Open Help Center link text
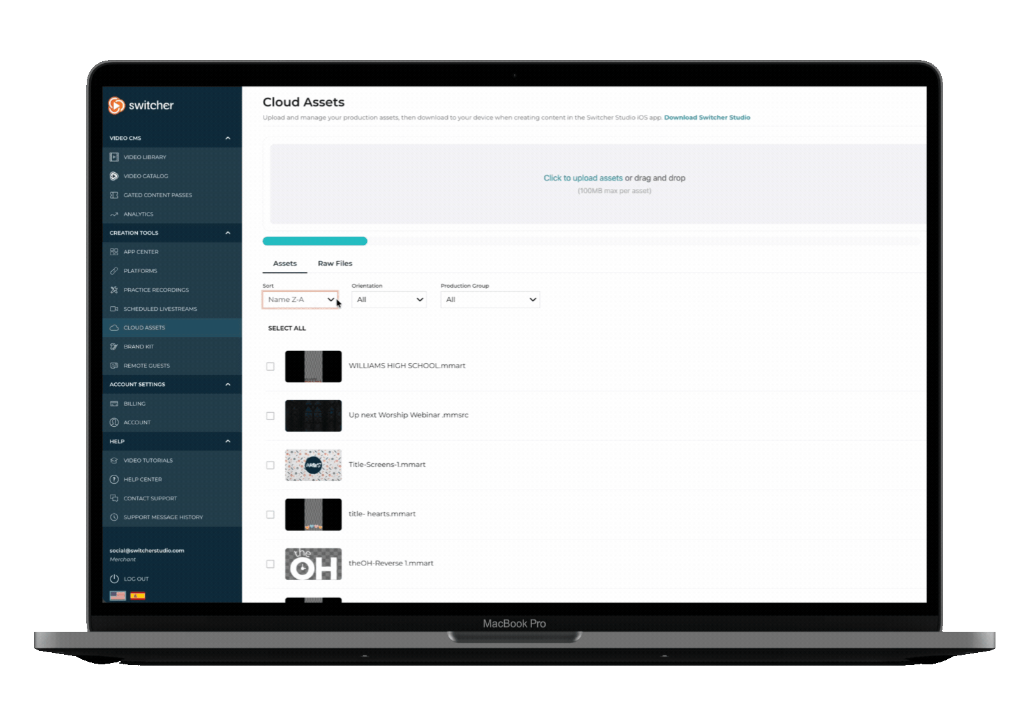Screen dimensions: 1021x709 (x=143, y=480)
